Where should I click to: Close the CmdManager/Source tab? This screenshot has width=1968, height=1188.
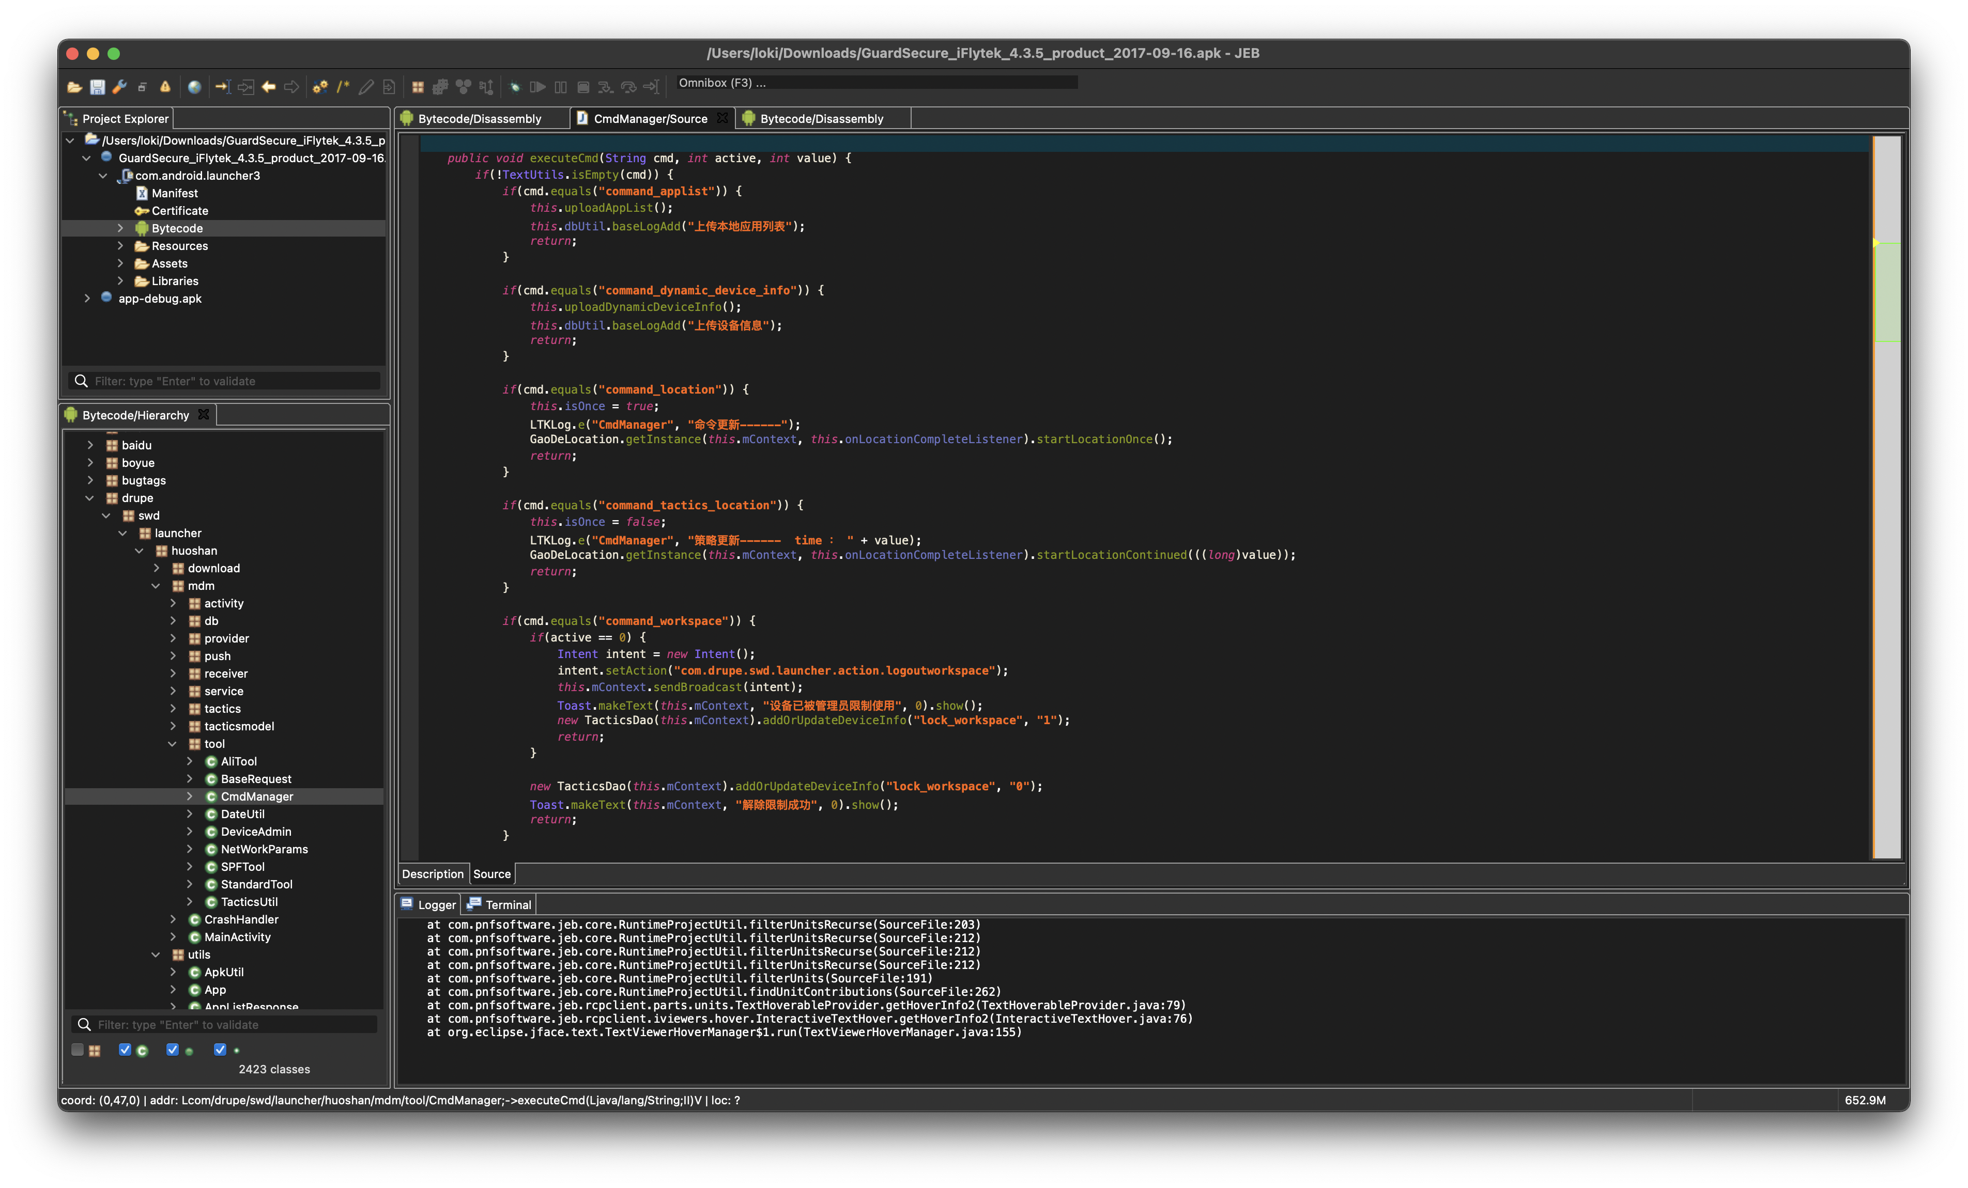point(722,118)
